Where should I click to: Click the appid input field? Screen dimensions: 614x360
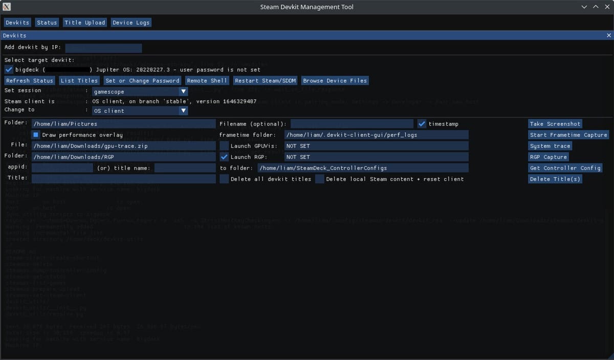point(63,168)
